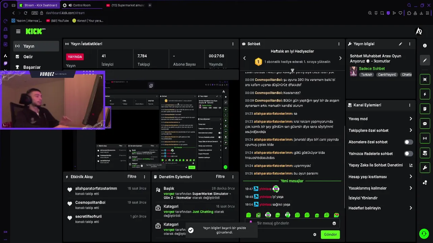Image resolution: width=433 pixels, height=243 pixels.
Task: Select Stream - Kick Dashboard tab
Action: click(38, 5)
